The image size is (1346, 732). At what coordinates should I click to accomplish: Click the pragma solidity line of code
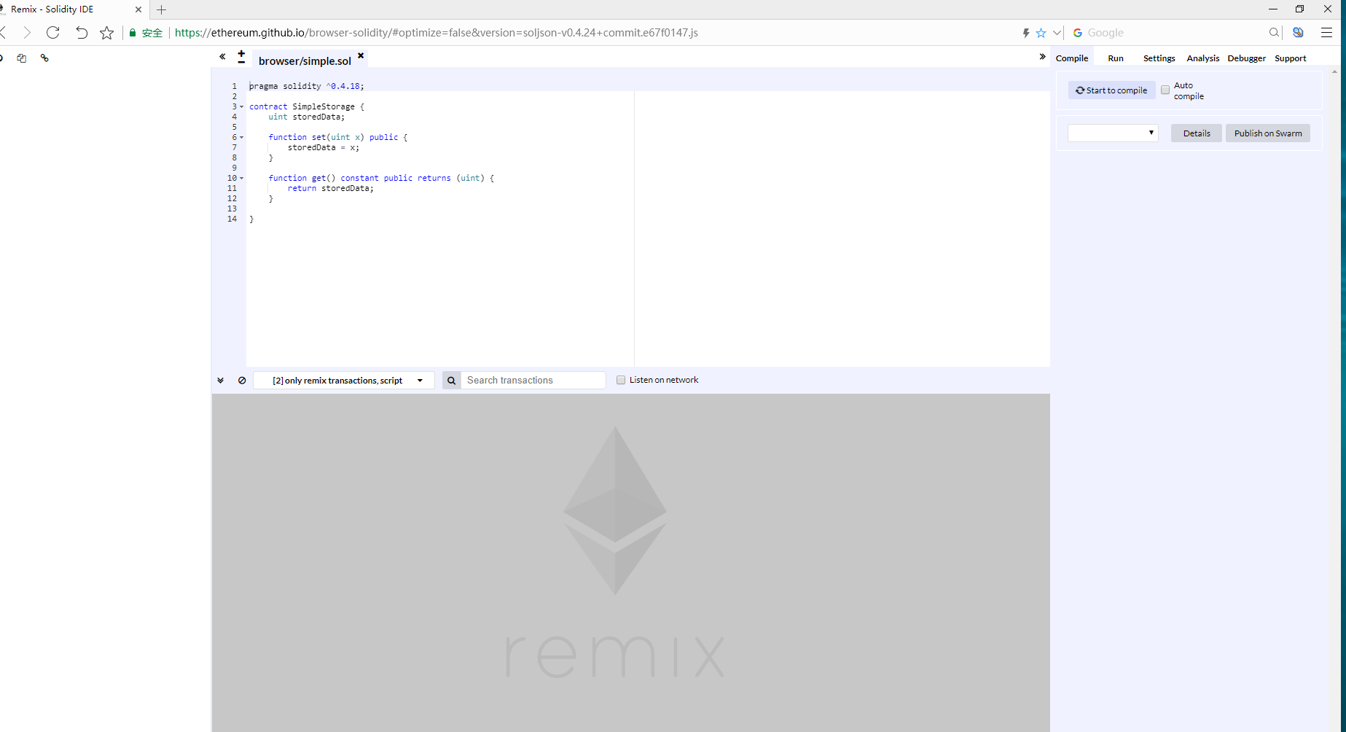[306, 86]
